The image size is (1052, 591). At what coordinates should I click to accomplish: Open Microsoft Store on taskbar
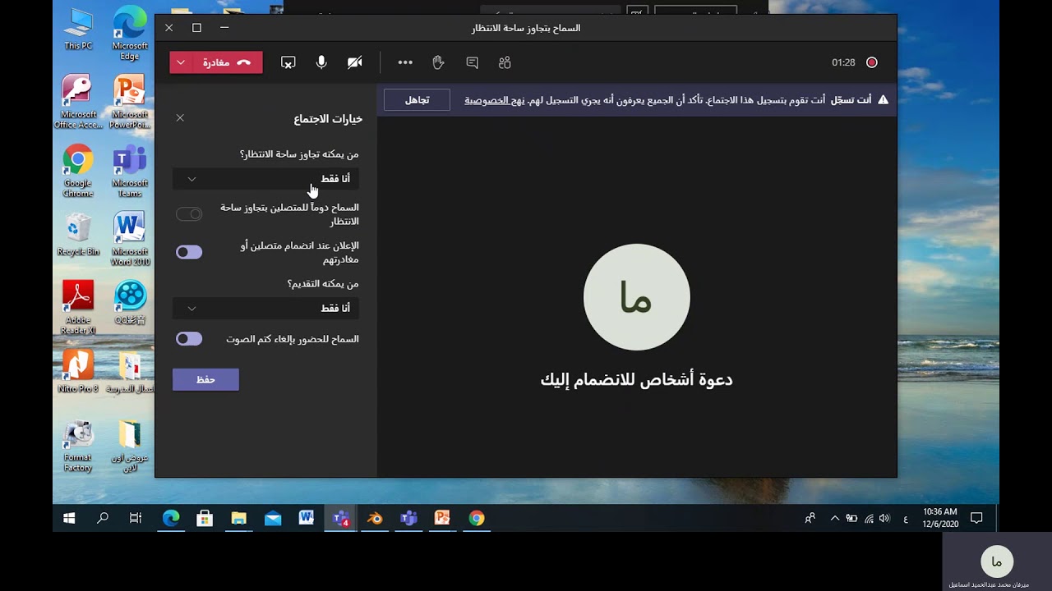pyautogui.click(x=205, y=518)
